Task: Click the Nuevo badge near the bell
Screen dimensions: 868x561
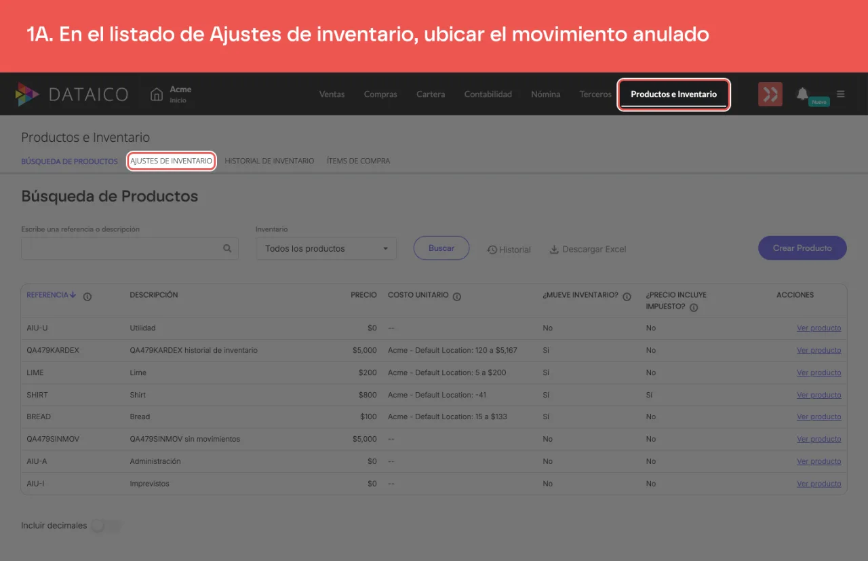Action: tap(819, 102)
